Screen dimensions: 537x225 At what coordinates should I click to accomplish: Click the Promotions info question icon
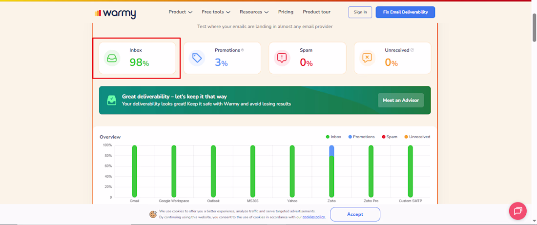tap(243, 50)
